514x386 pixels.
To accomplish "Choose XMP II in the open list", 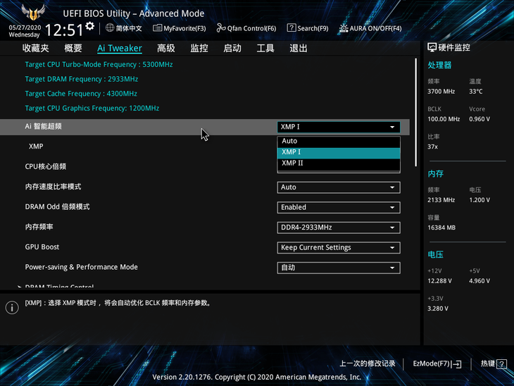I will click(x=339, y=163).
